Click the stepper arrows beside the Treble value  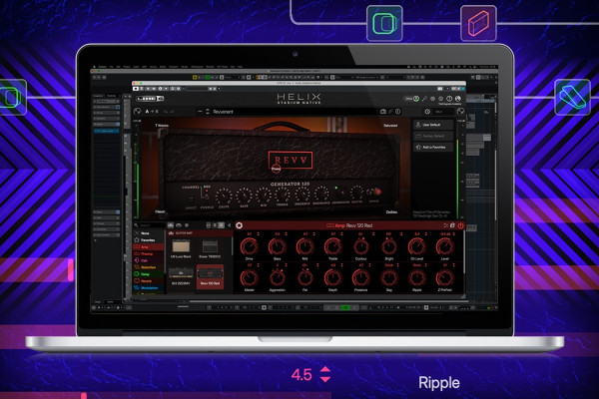coord(342,234)
